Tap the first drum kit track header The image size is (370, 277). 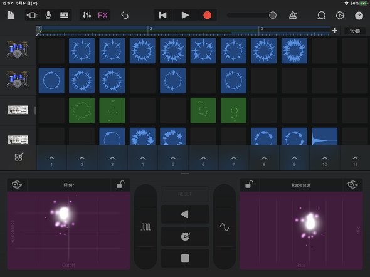(18, 50)
